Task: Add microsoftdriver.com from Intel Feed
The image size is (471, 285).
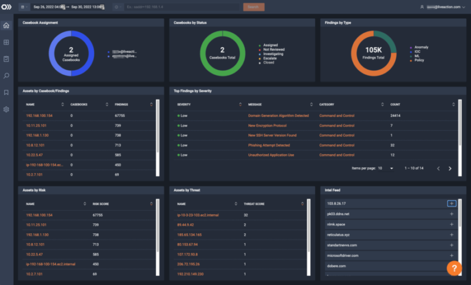Action: [452, 256]
